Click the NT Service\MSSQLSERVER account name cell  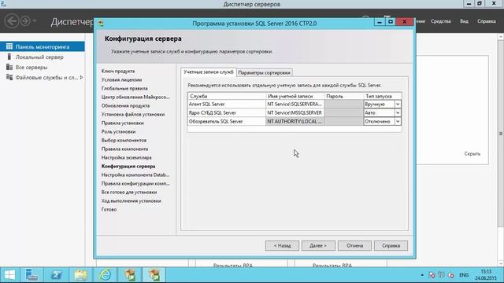click(295, 112)
